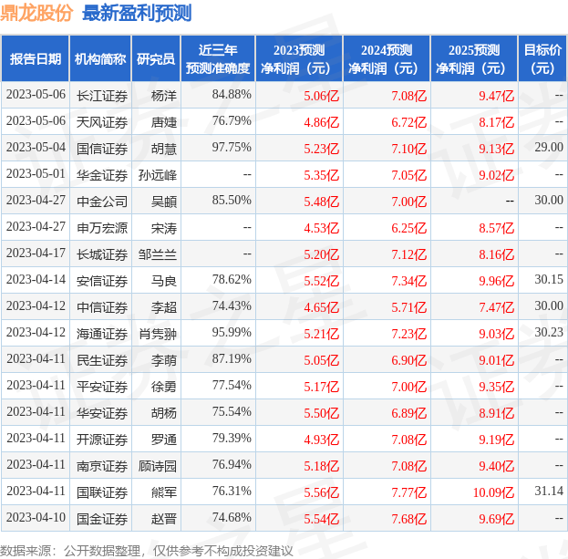
Task: Select the 长江证券 institution cell
Action: point(102,95)
